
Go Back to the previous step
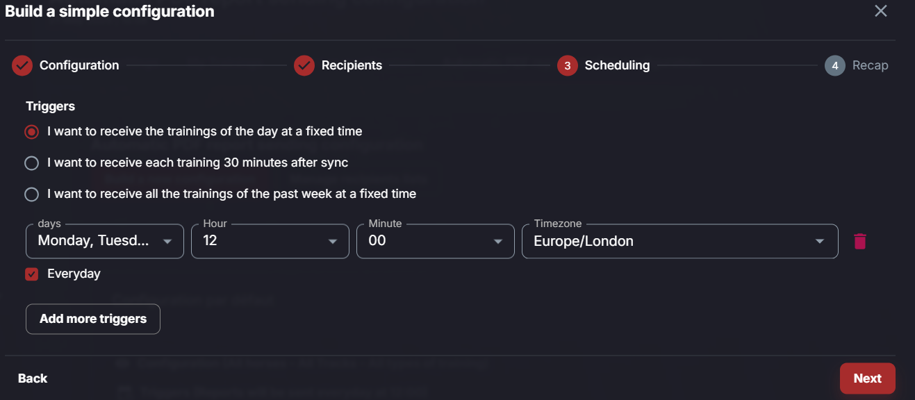[x=33, y=378]
